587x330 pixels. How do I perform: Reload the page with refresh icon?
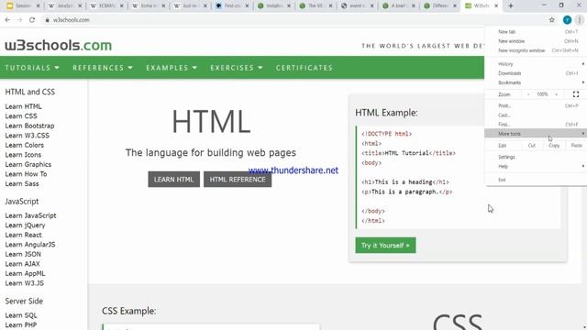pyautogui.click(x=32, y=20)
